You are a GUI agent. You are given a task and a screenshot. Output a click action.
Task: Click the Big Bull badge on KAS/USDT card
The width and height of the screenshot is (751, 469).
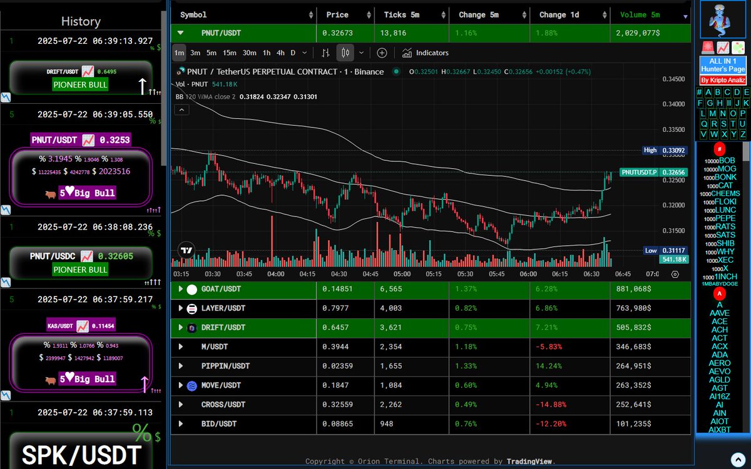87,379
